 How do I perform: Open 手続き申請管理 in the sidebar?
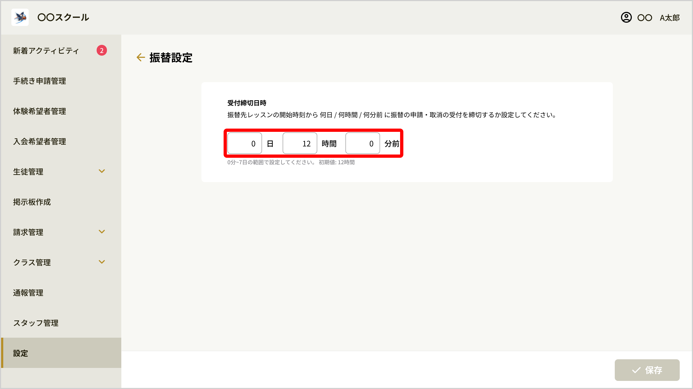point(61,81)
